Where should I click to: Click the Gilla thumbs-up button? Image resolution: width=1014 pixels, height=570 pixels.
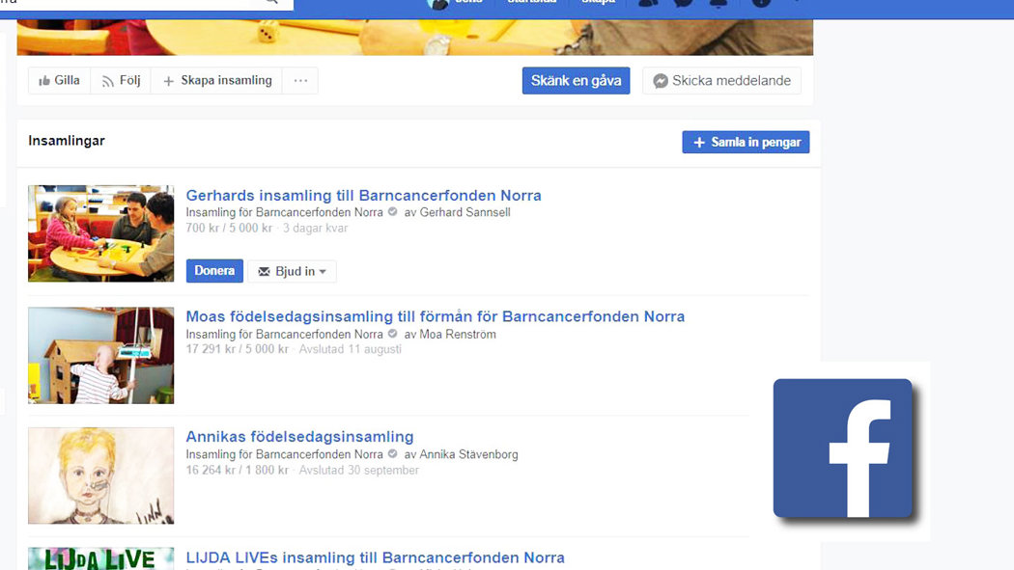59,81
